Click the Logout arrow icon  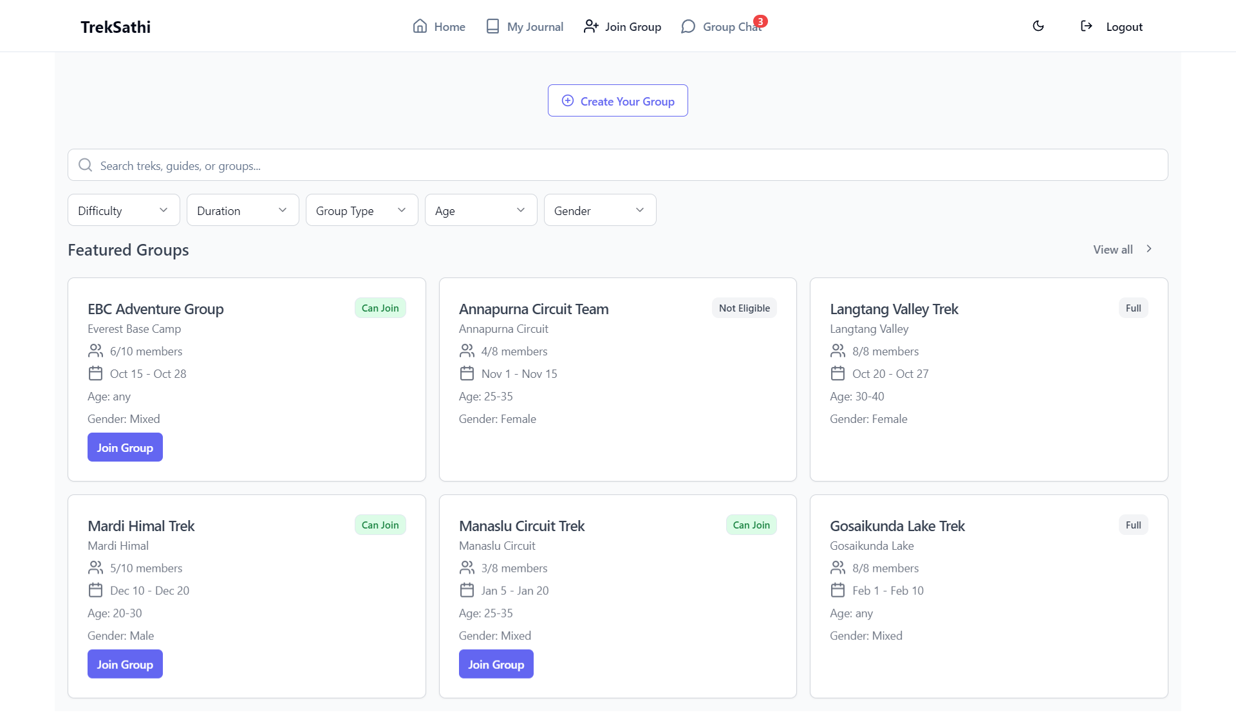click(1086, 26)
